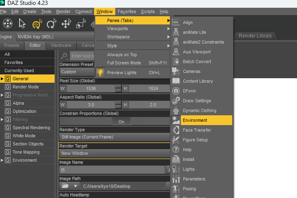Click the Cameras pane icon
Viewport: 297px width, 198px height.
click(x=176, y=71)
